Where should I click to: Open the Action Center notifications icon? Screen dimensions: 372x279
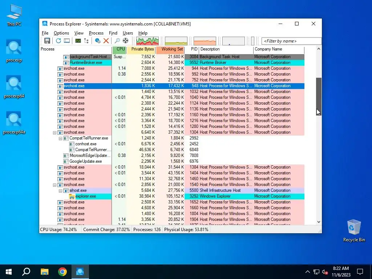[x=360, y=272]
